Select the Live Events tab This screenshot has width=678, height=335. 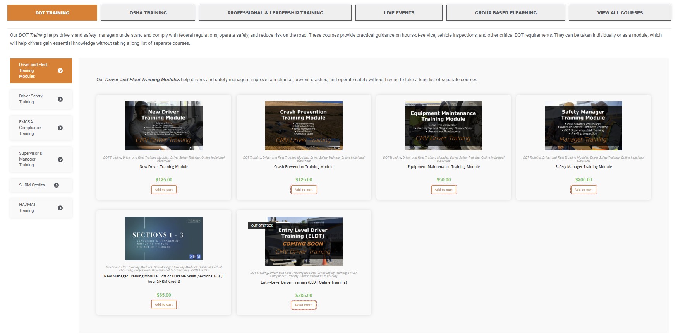tap(399, 13)
